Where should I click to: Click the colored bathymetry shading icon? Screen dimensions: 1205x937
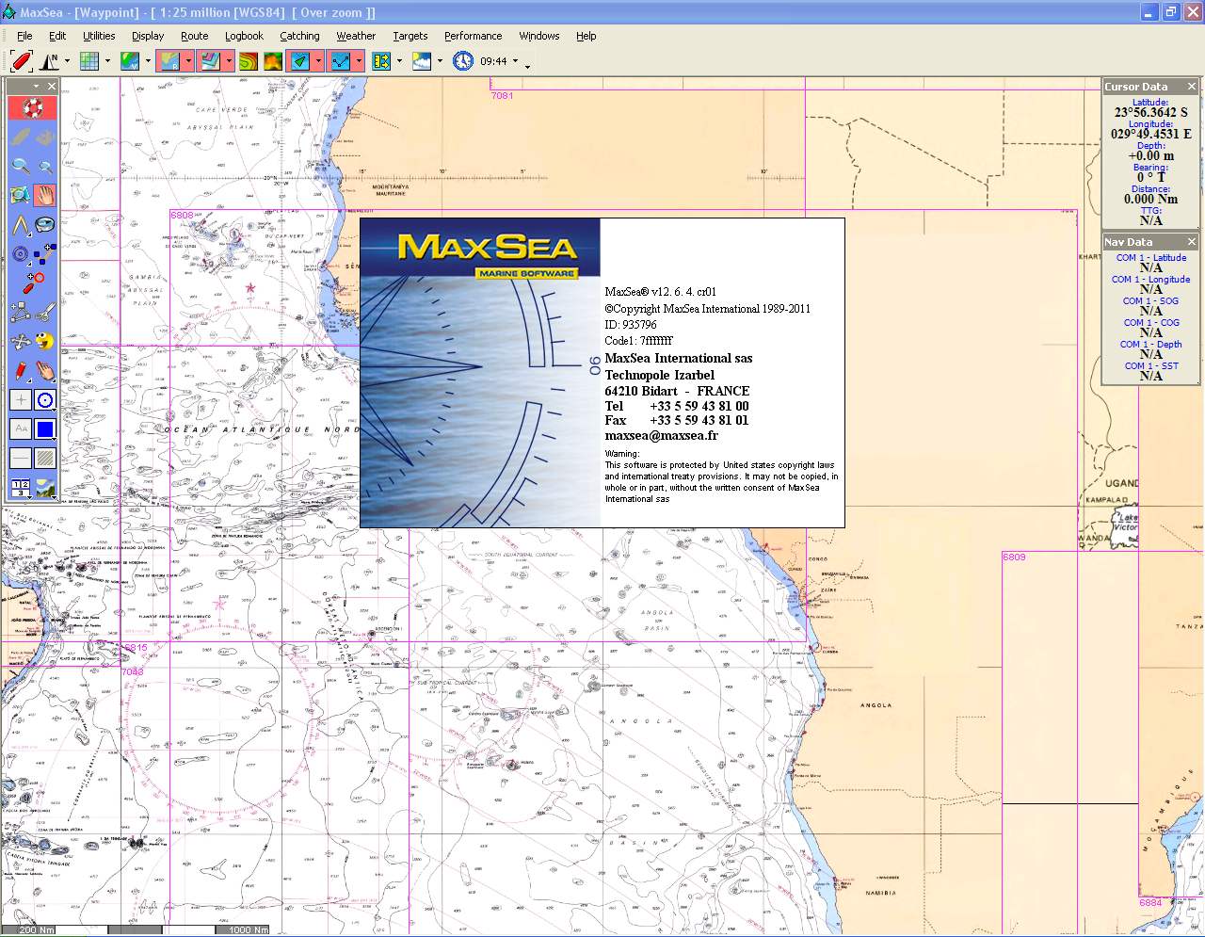pos(273,61)
